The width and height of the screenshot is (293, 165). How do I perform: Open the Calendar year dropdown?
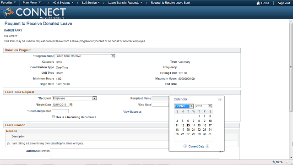tap(210, 106)
